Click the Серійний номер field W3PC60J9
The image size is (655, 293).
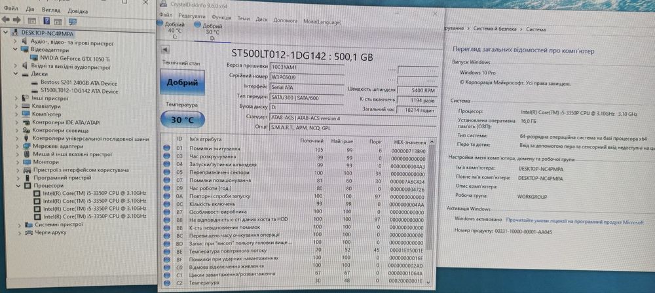[307, 77]
